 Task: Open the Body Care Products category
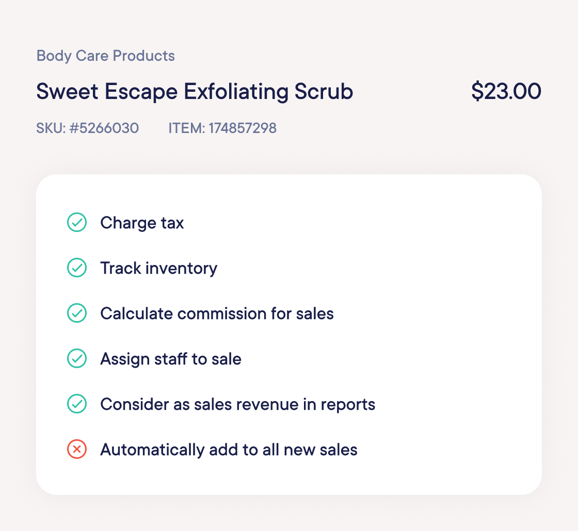pos(105,56)
